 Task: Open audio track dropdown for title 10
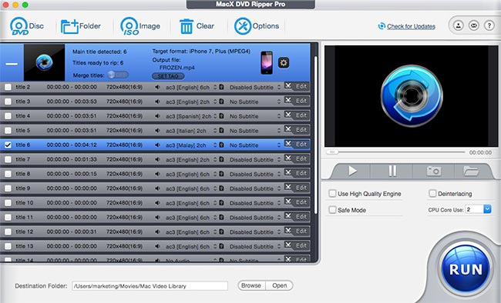pos(215,203)
